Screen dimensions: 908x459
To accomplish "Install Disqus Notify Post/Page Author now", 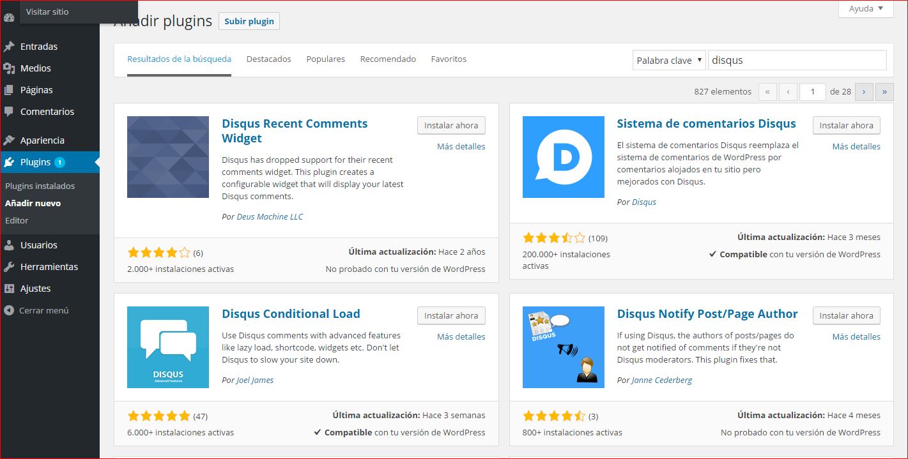I will [x=846, y=315].
